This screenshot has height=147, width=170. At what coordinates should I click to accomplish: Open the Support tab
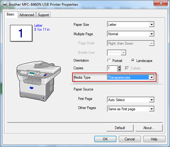click(43, 15)
